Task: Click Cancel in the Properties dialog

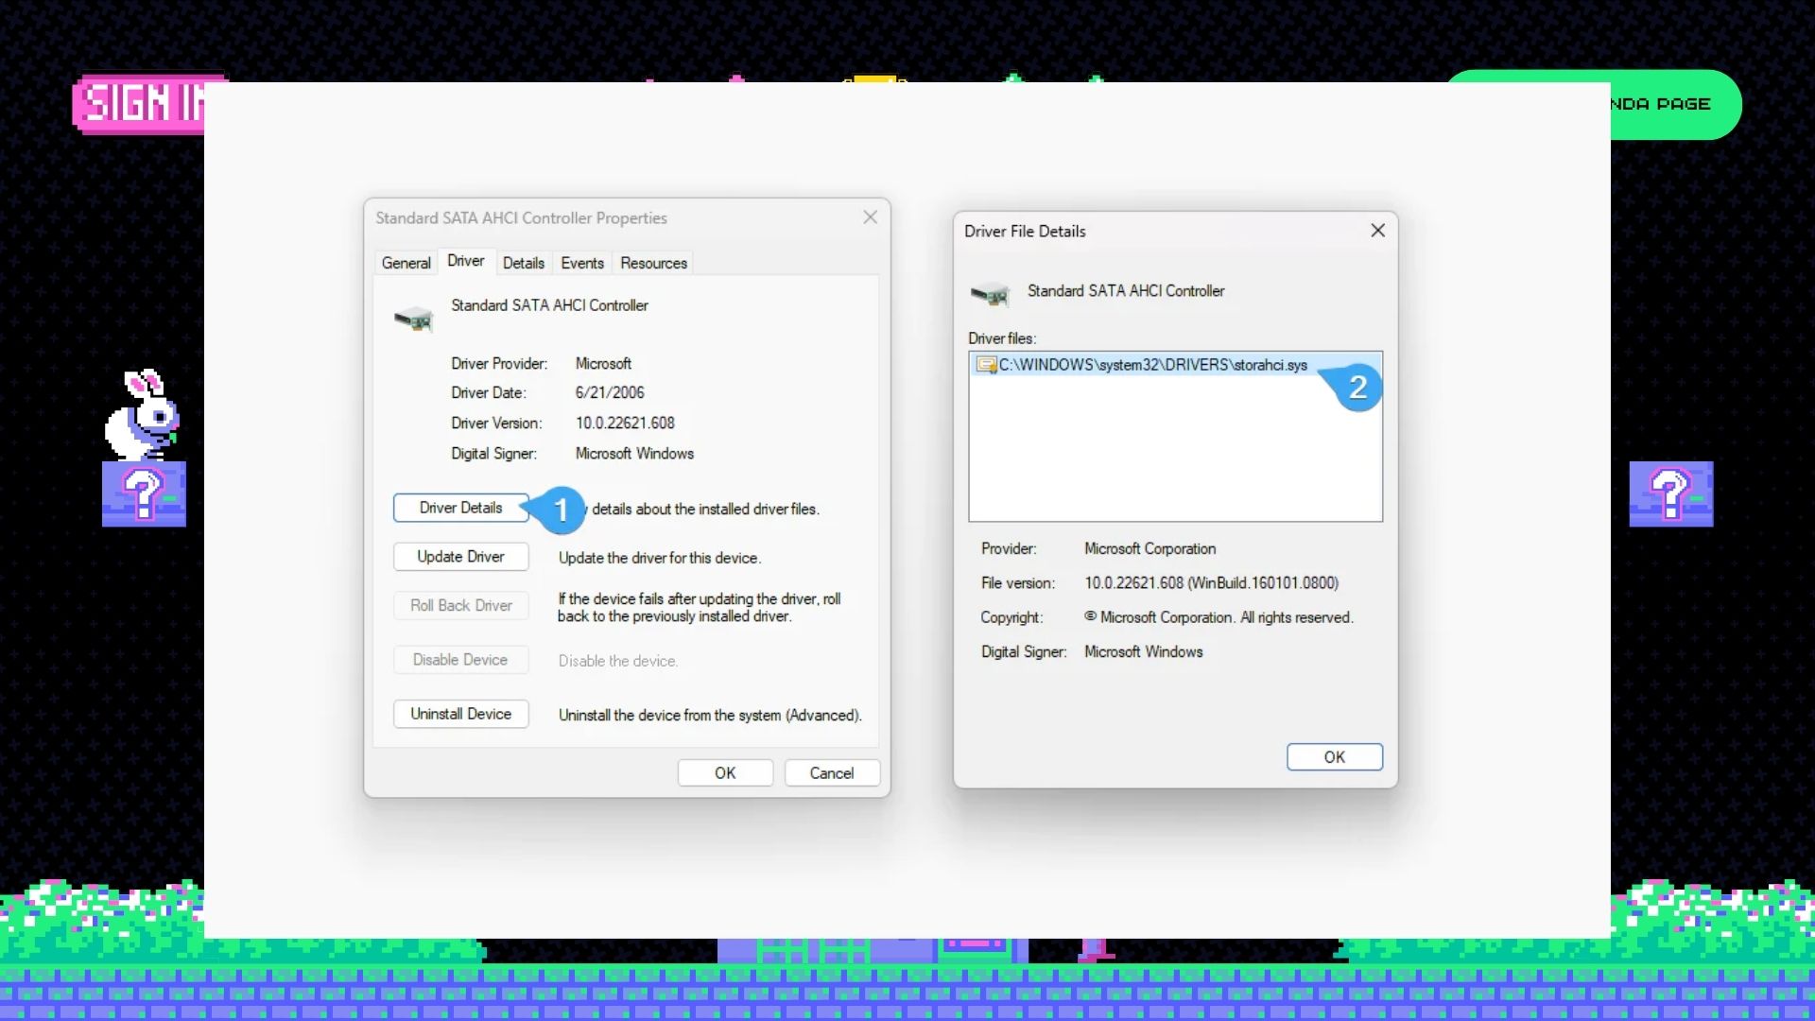Action: (832, 773)
